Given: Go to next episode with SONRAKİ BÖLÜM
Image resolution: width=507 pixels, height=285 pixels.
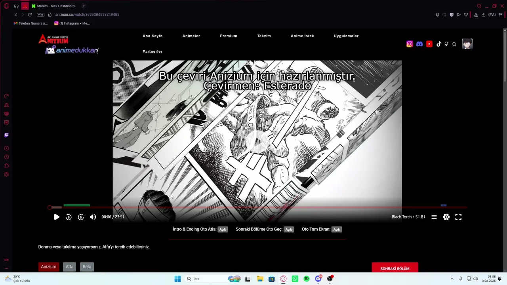Looking at the screenshot, I should coord(395,268).
